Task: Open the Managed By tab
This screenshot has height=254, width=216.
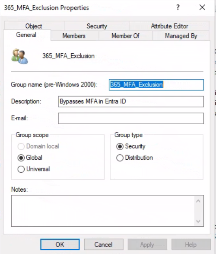Action: point(181,36)
